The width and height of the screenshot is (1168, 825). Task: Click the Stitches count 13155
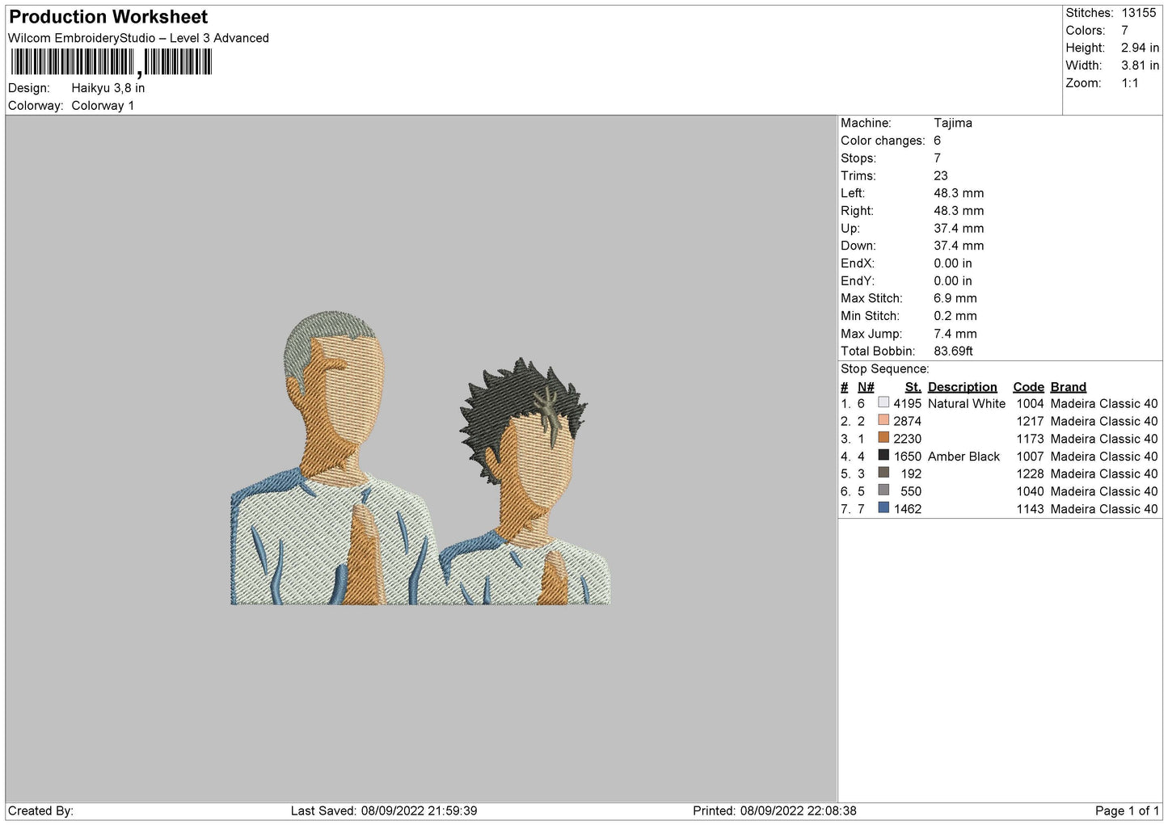pos(1138,13)
